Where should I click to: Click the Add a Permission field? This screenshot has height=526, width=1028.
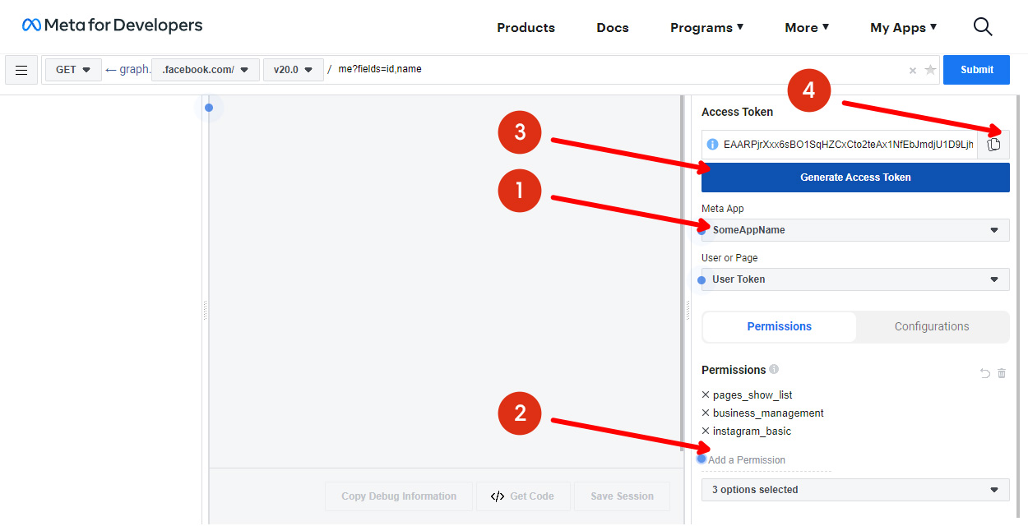pos(766,460)
